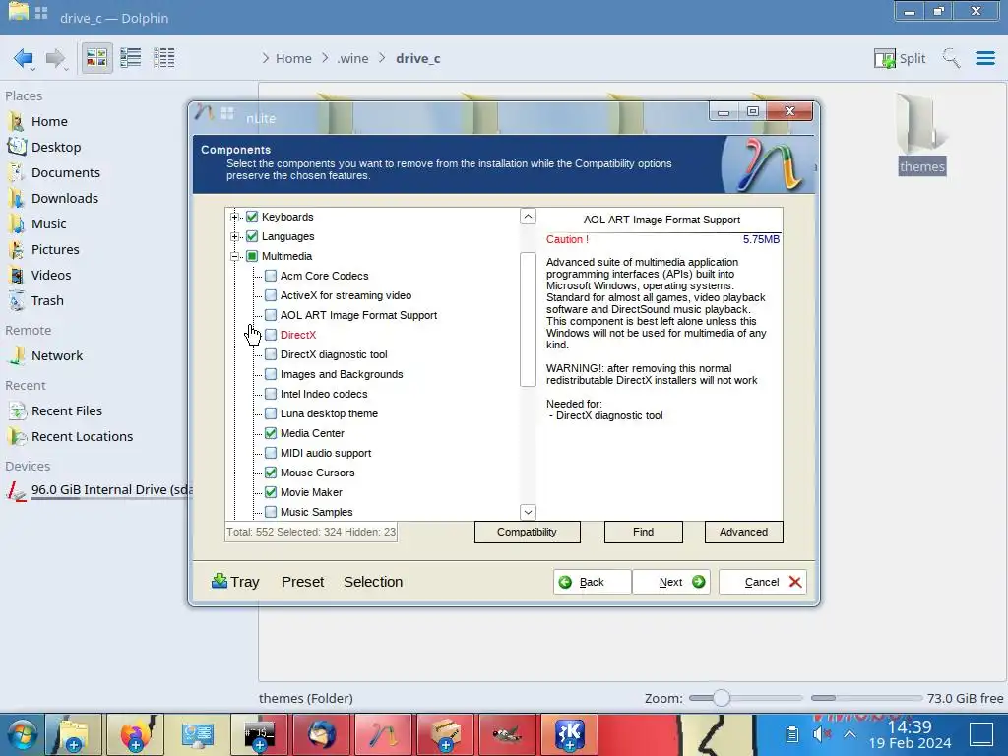The image size is (1008, 756).
Task: Collapse the Multimedia tree node
Action: pyautogui.click(x=234, y=256)
